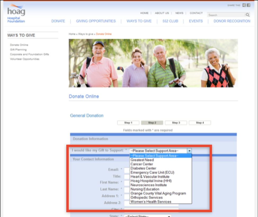Select Heart & Vascular Institute option
This screenshot has width=258, height=217.
click(x=150, y=177)
